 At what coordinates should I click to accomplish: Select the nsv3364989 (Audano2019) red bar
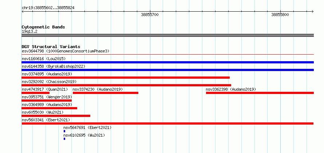pyautogui.click(x=50, y=108)
